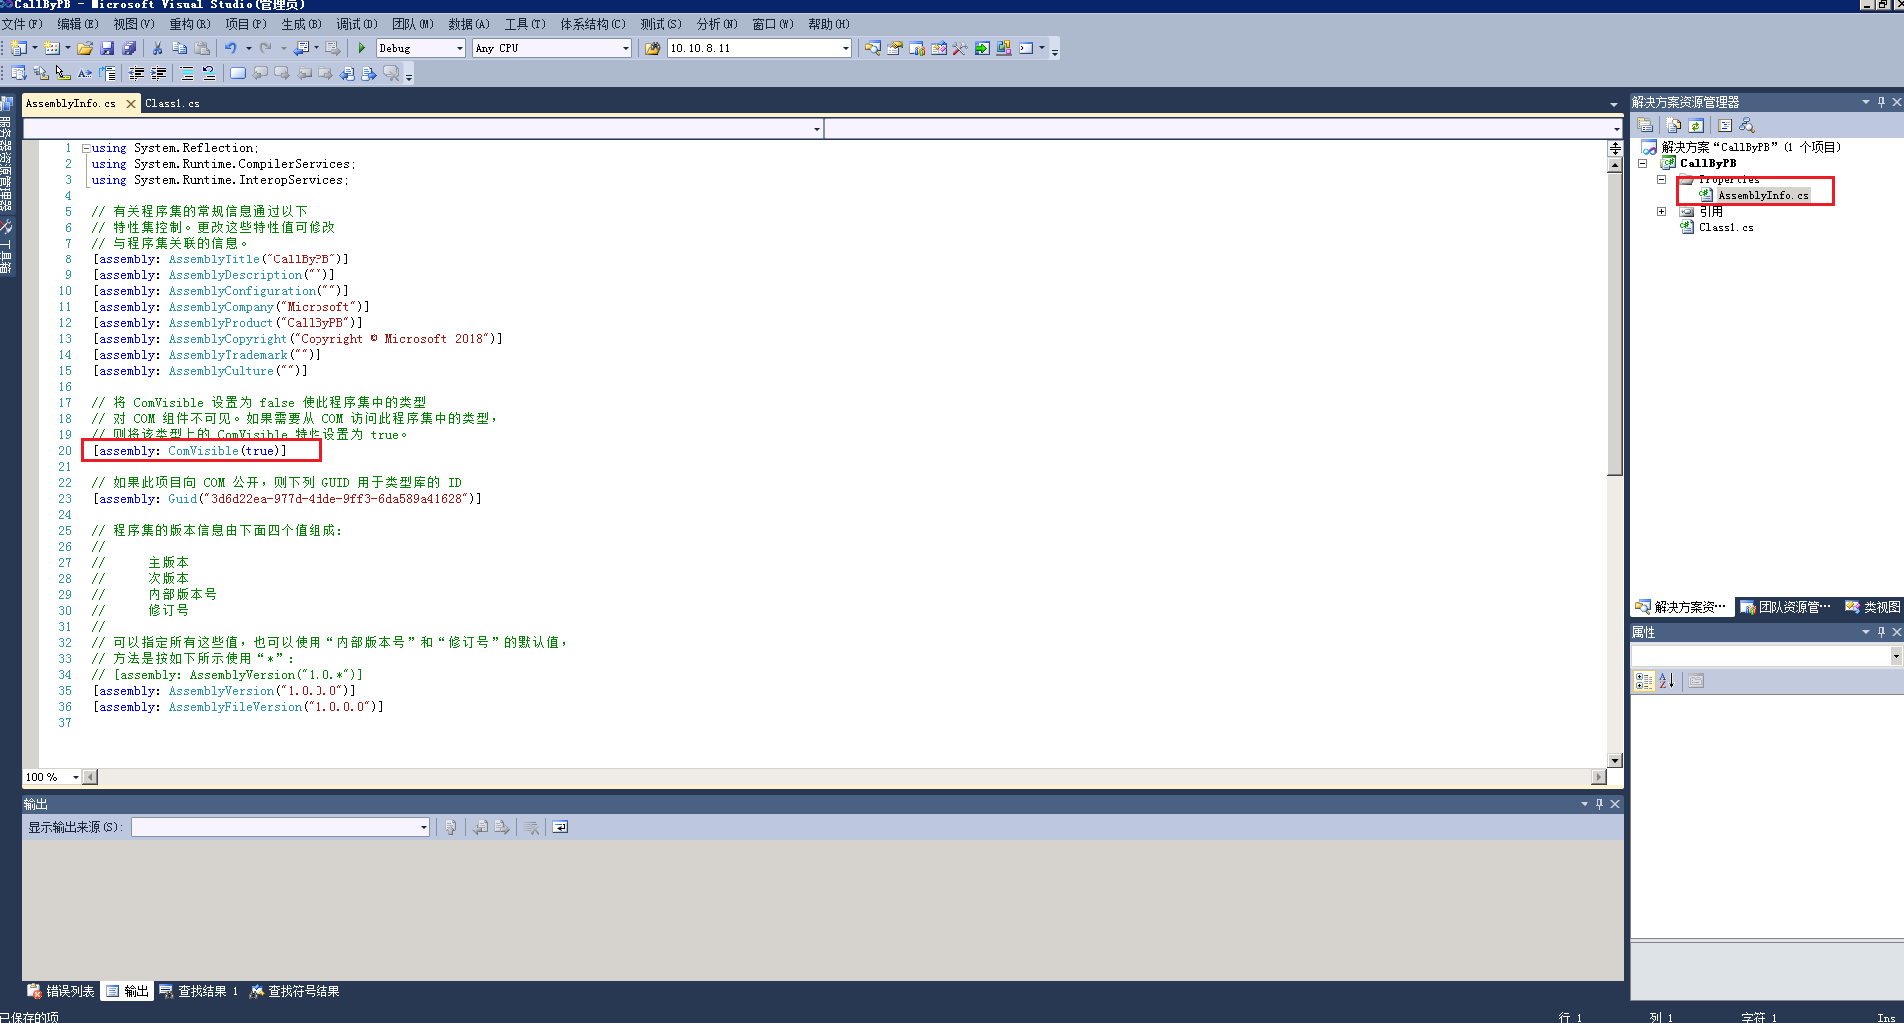Switch to the 错误列表 panel button
This screenshot has width=1904, height=1023.
pyautogui.click(x=63, y=990)
